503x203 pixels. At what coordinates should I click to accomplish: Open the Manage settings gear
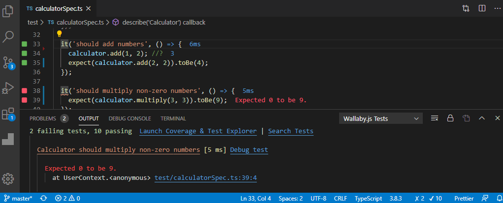8,178
